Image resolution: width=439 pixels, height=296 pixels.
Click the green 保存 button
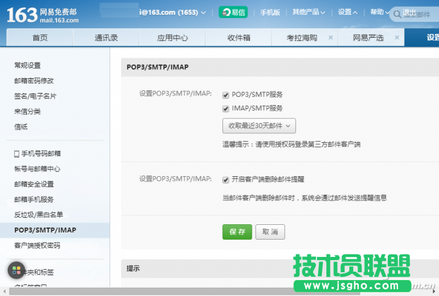click(x=237, y=232)
